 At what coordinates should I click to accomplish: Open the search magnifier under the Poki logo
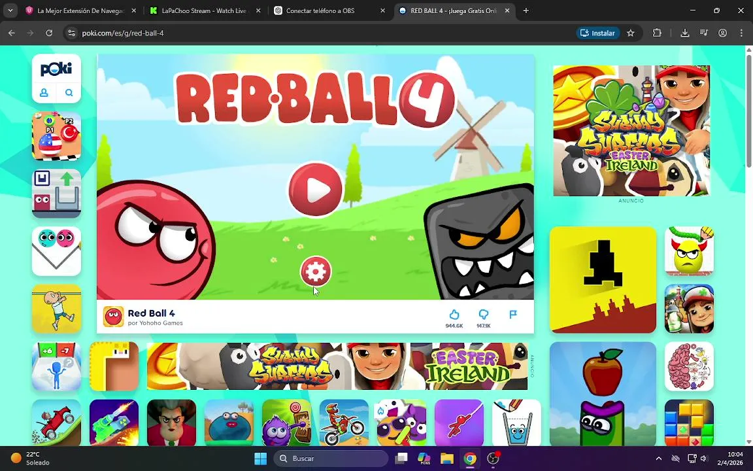69,93
